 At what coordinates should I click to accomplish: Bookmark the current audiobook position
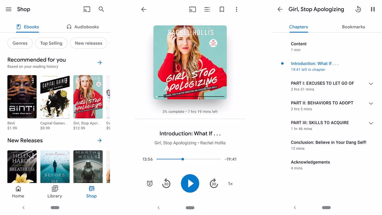[222, 9]
